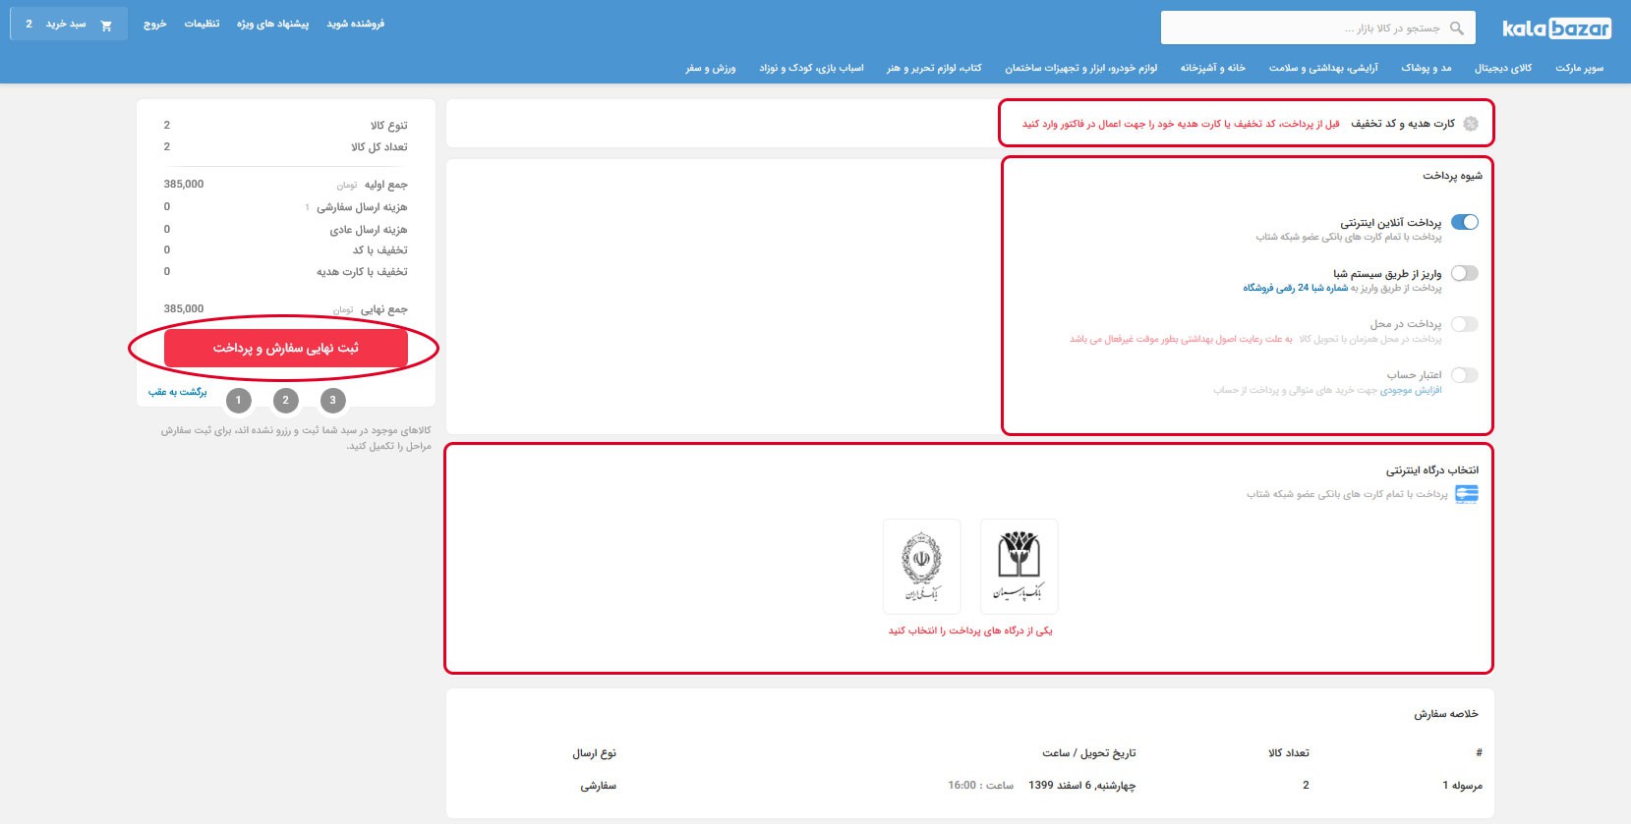This screenshot has height=824, width=1631.
Task: Open the ورزش و سفر category
Action: point(711,68)
